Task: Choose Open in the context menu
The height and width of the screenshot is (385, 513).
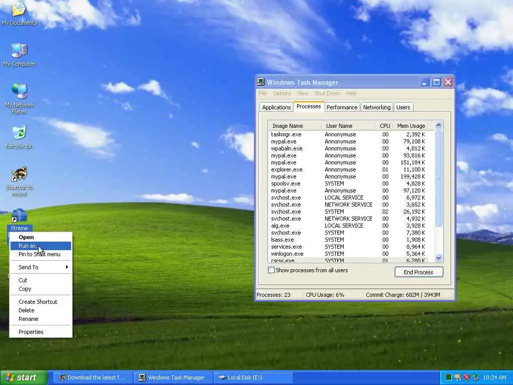Action: 41,237
